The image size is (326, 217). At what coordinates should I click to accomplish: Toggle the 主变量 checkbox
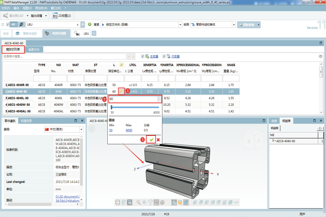pyautogui.click(x=143, y=56)
